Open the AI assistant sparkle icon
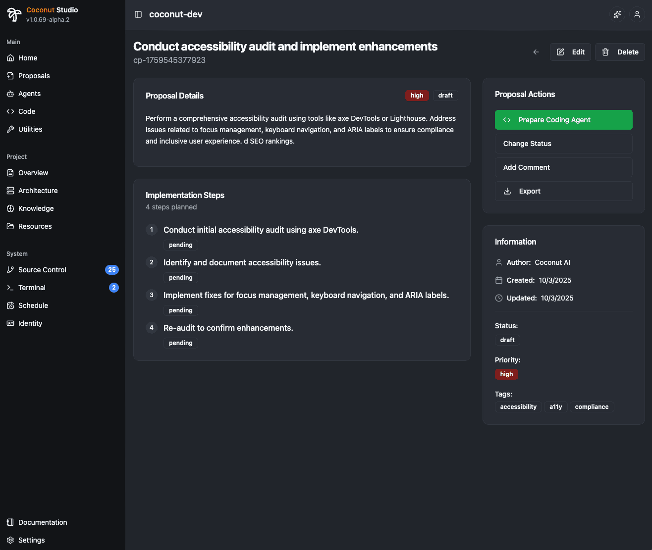This screenshot has width=652, height=550. (x=617, y=14)
